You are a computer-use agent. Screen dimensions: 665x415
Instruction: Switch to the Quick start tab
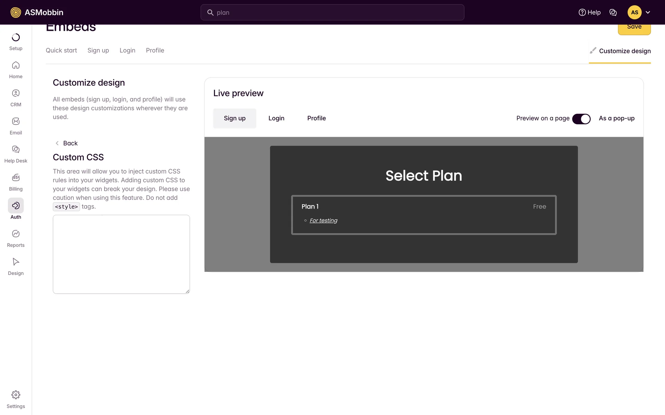tap(61, 50)
